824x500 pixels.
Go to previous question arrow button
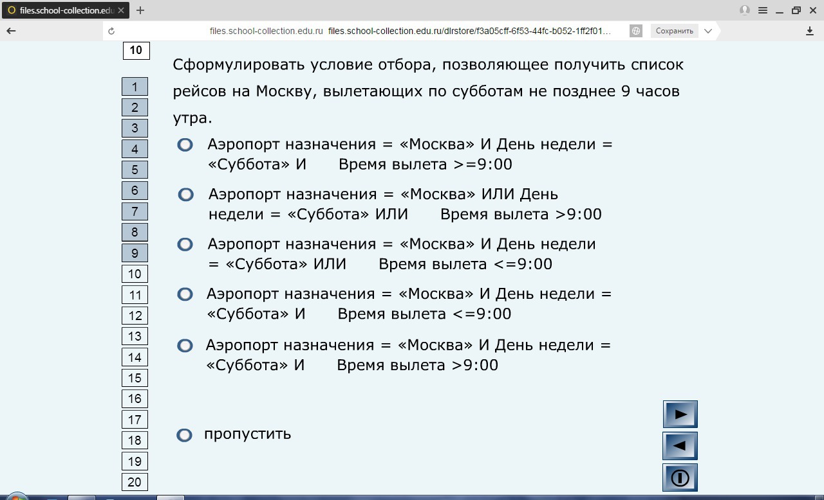pyautogui.click(x=680, y=445)
